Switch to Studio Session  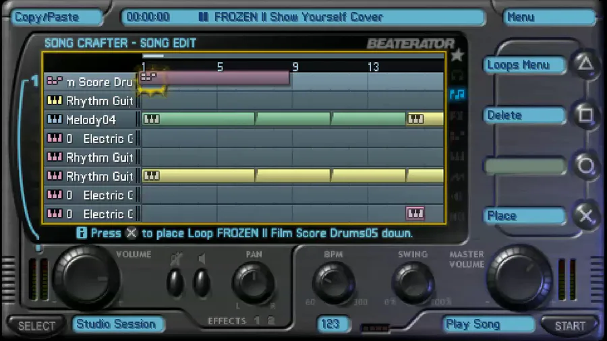click(x=117, y=324)
